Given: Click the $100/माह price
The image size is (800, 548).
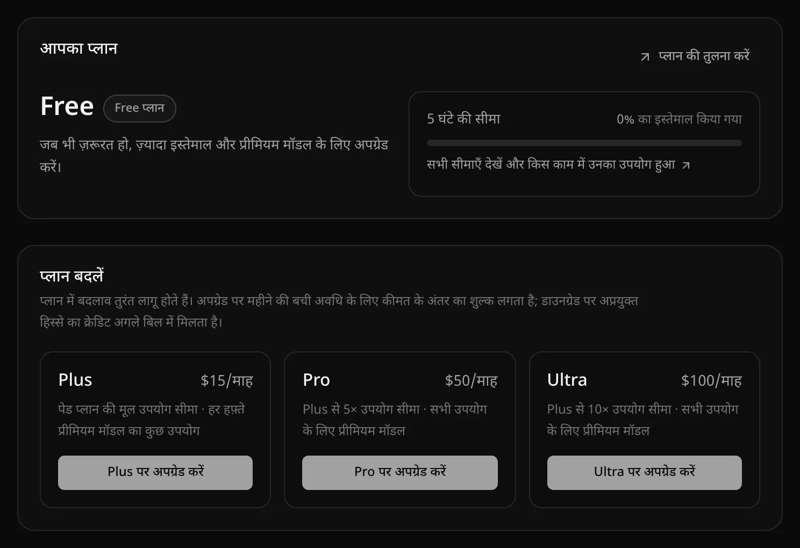Looking at the screenshot, I should click(x=711, y=380).
